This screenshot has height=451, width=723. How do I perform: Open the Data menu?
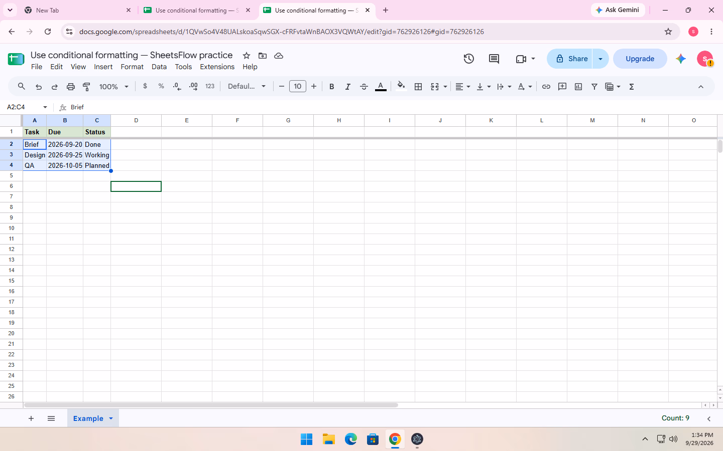159,67
